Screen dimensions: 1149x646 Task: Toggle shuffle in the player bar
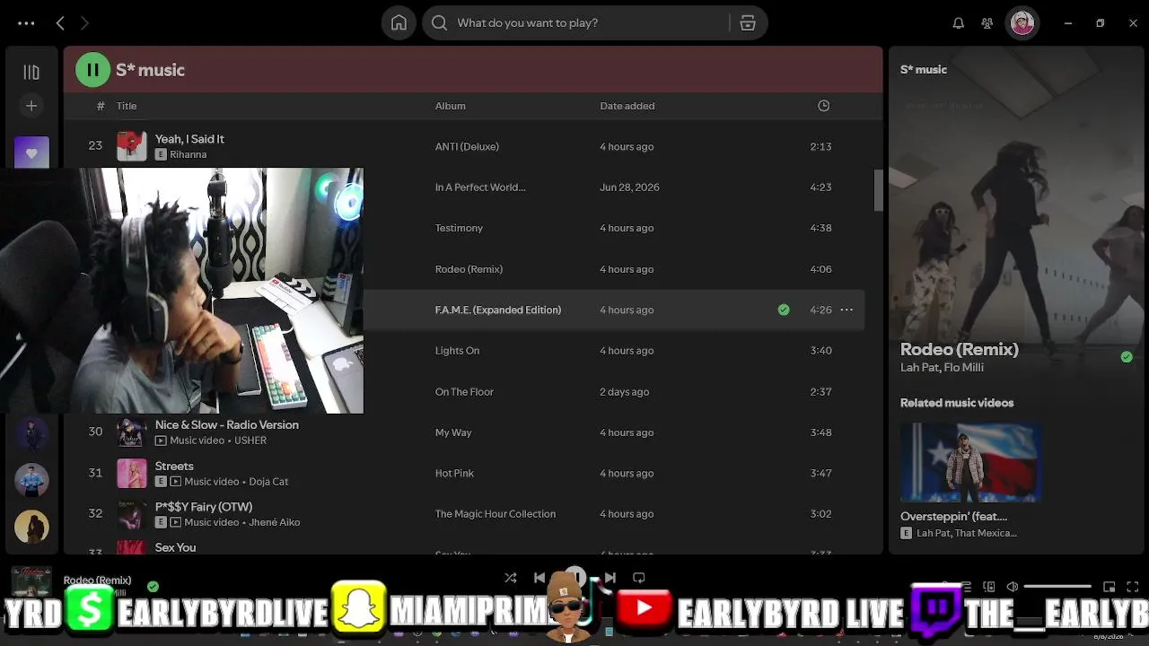point(510,579)
